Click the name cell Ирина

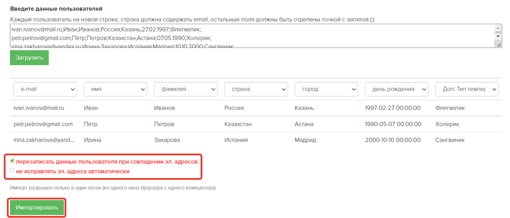93,140
